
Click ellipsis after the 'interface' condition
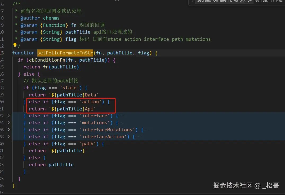coord(122,116)
